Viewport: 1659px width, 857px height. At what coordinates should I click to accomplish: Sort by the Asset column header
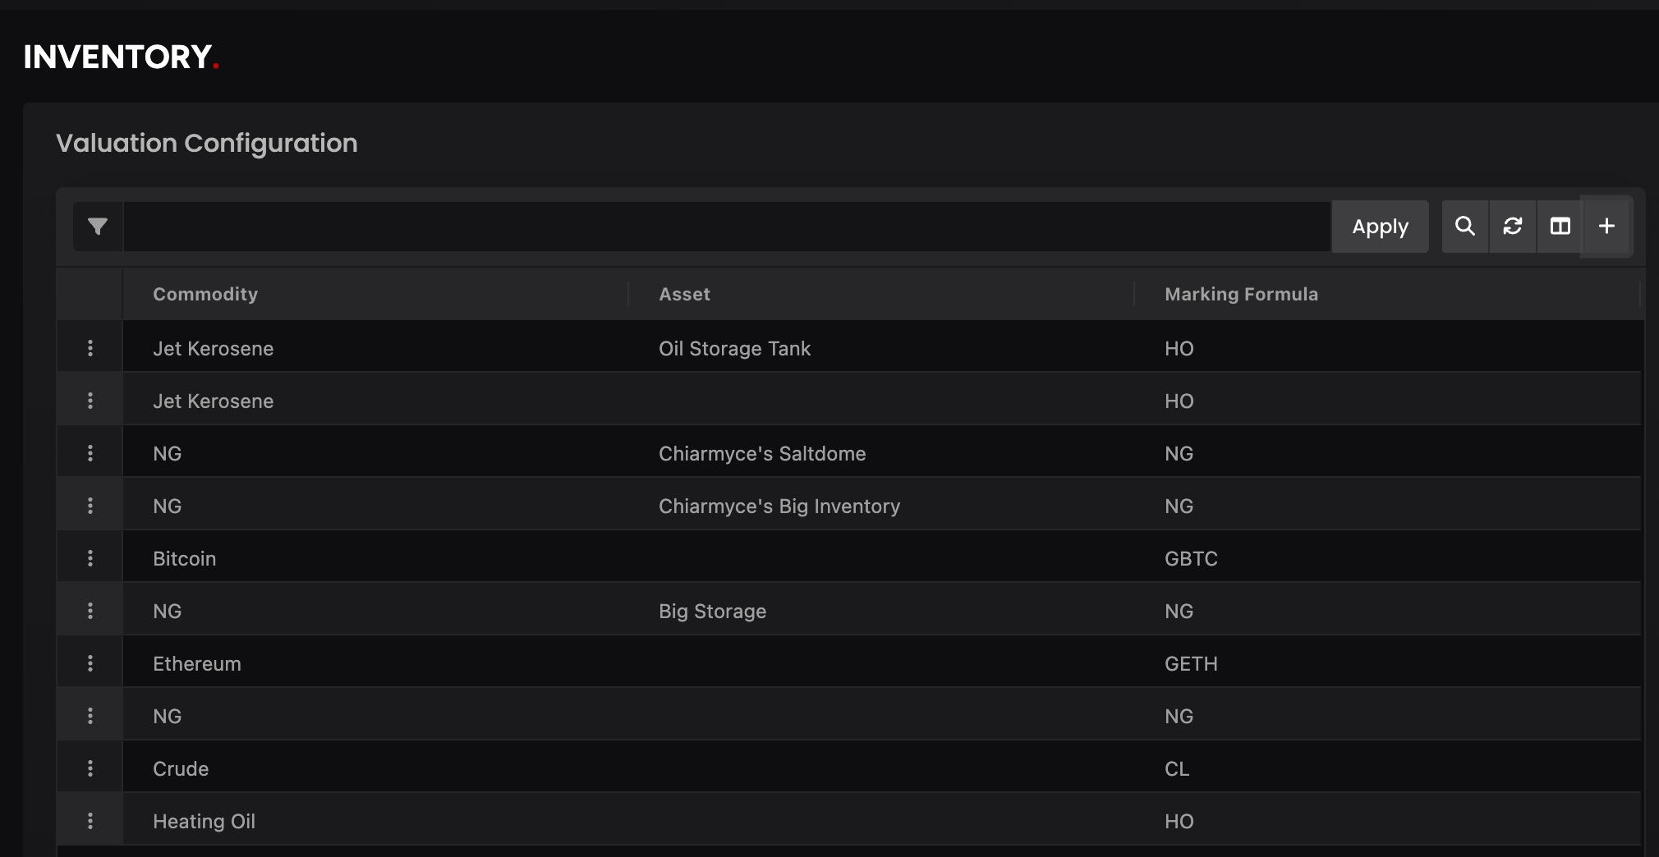click(x=684, y=295)
